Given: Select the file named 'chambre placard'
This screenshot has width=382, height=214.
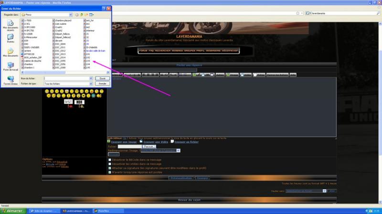Looking at the screenshot, I should click(62, 20).
